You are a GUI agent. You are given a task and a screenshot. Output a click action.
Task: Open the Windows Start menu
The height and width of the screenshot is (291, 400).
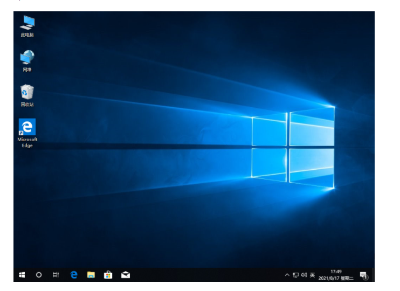coord(22,275)
